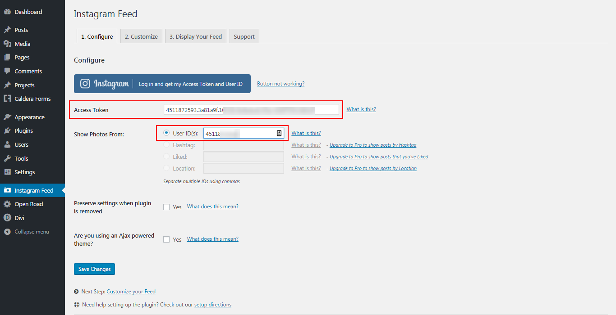Click Log in and get my Access Token button
The height and width of the screenshot is (315, 616).
(x=162, y=84)
